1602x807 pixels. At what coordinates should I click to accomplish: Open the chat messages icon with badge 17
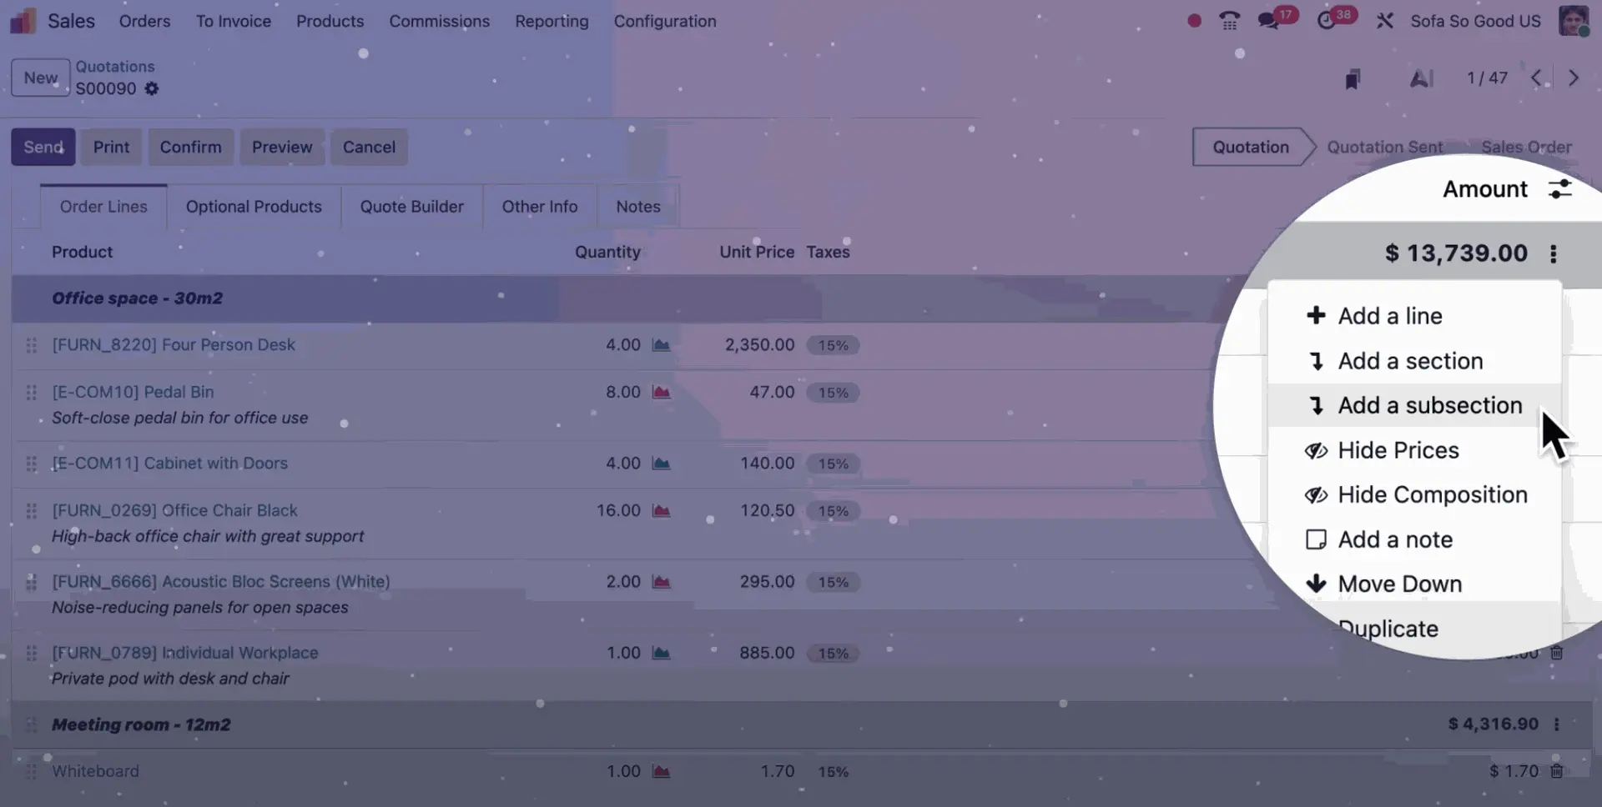pos(1268,21)
